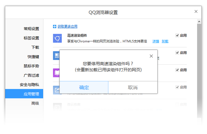Click 卸载 for 高速渲染组件
This screenshot has height=134, width=207.
click(x=165, y=41)
